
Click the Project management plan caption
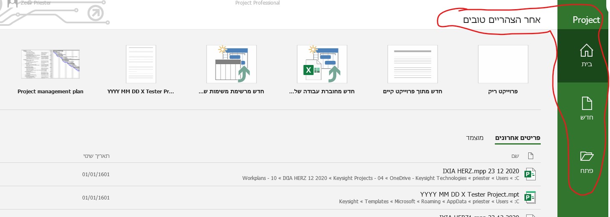tap(50, 92)
